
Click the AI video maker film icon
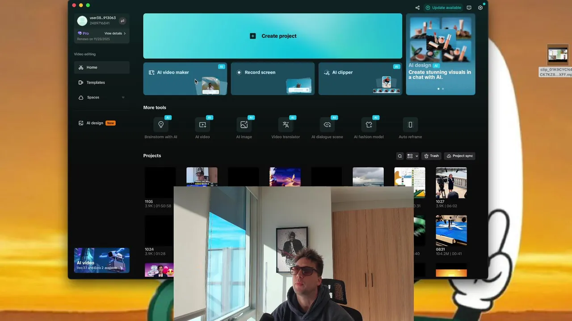click(151, 72)
